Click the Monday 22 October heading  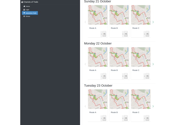click(98, 44)
